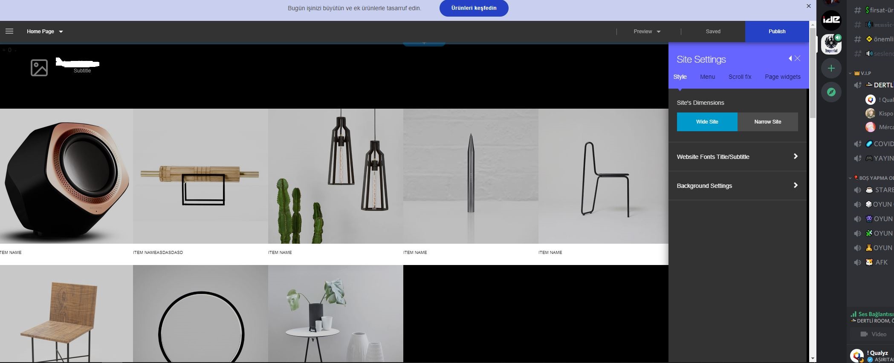Select the wooden rolling pin product image

200,176
